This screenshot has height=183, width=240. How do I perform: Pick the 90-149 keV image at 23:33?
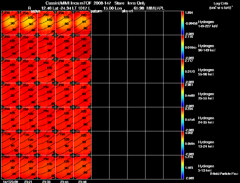(x=46, y=47)
